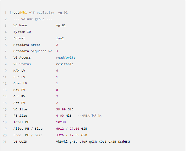Click the Open LV label
Viewport: 186px width, 151px height.
[x=20, y=83]
